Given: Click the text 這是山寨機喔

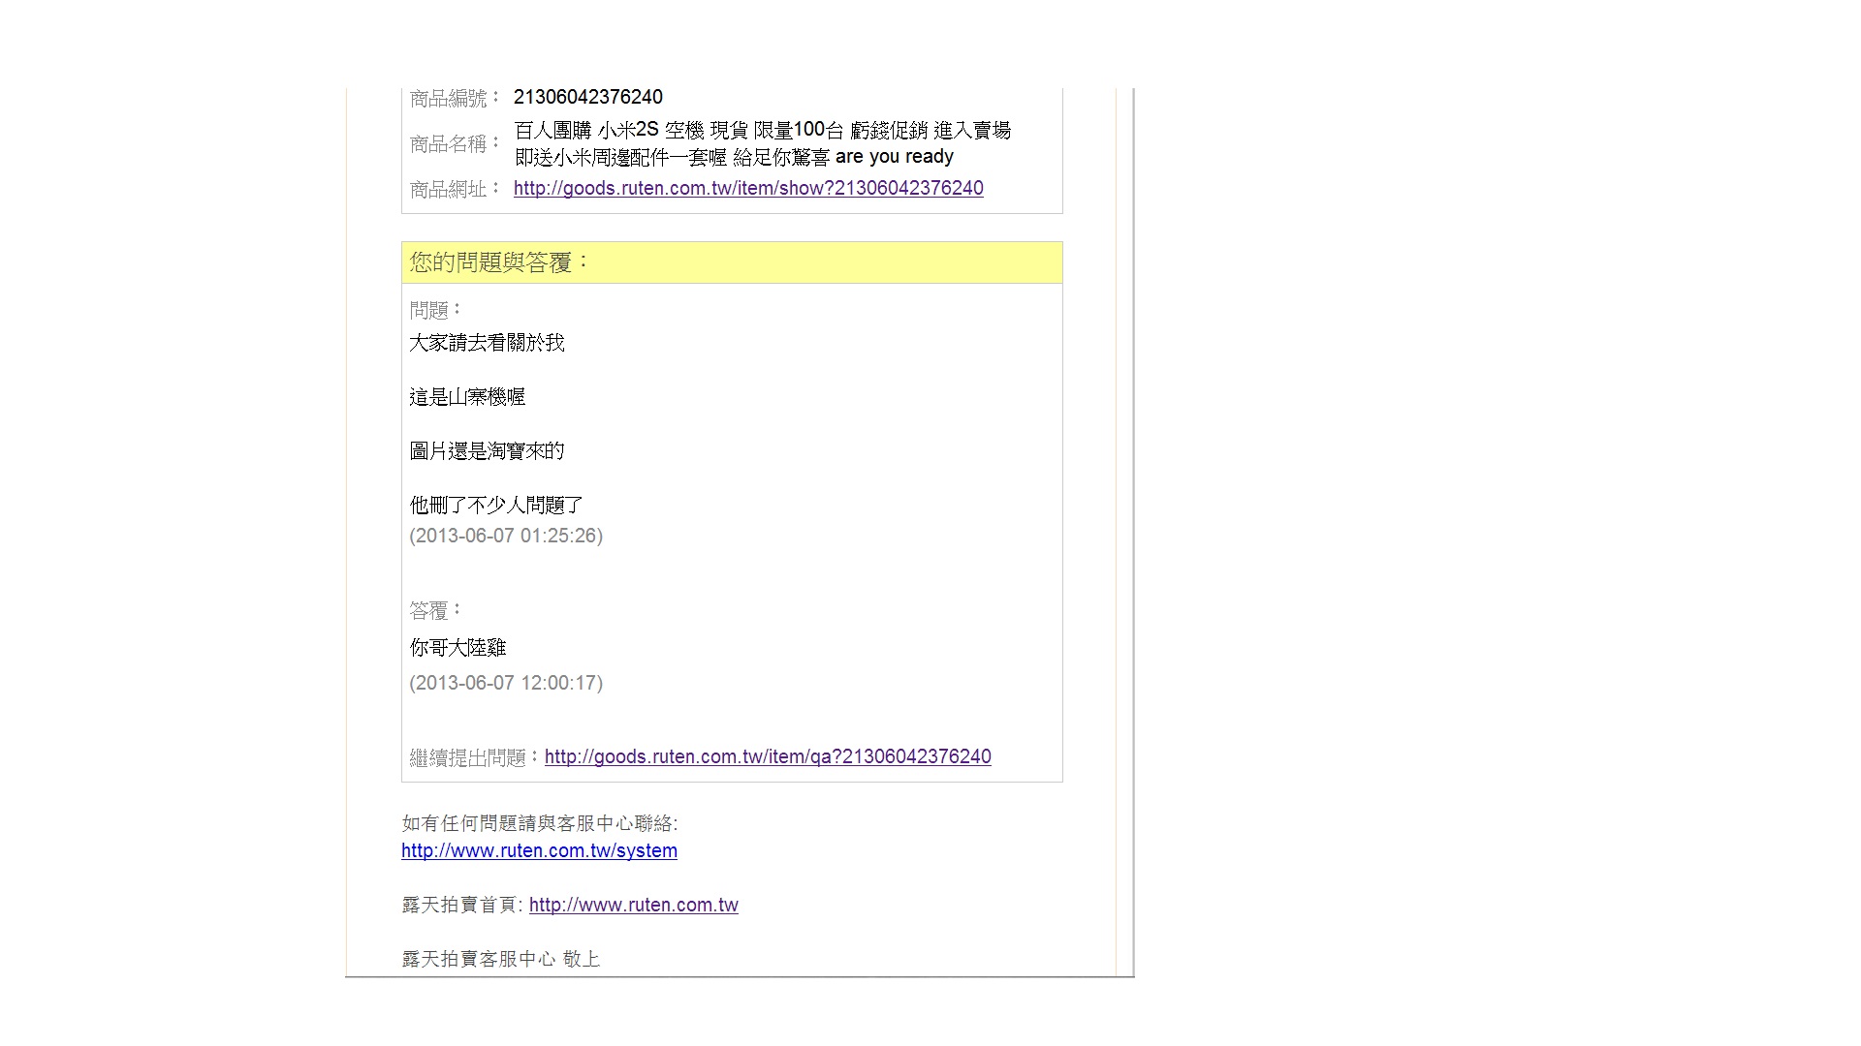Looking at the screenshot, I should point(467,397).
